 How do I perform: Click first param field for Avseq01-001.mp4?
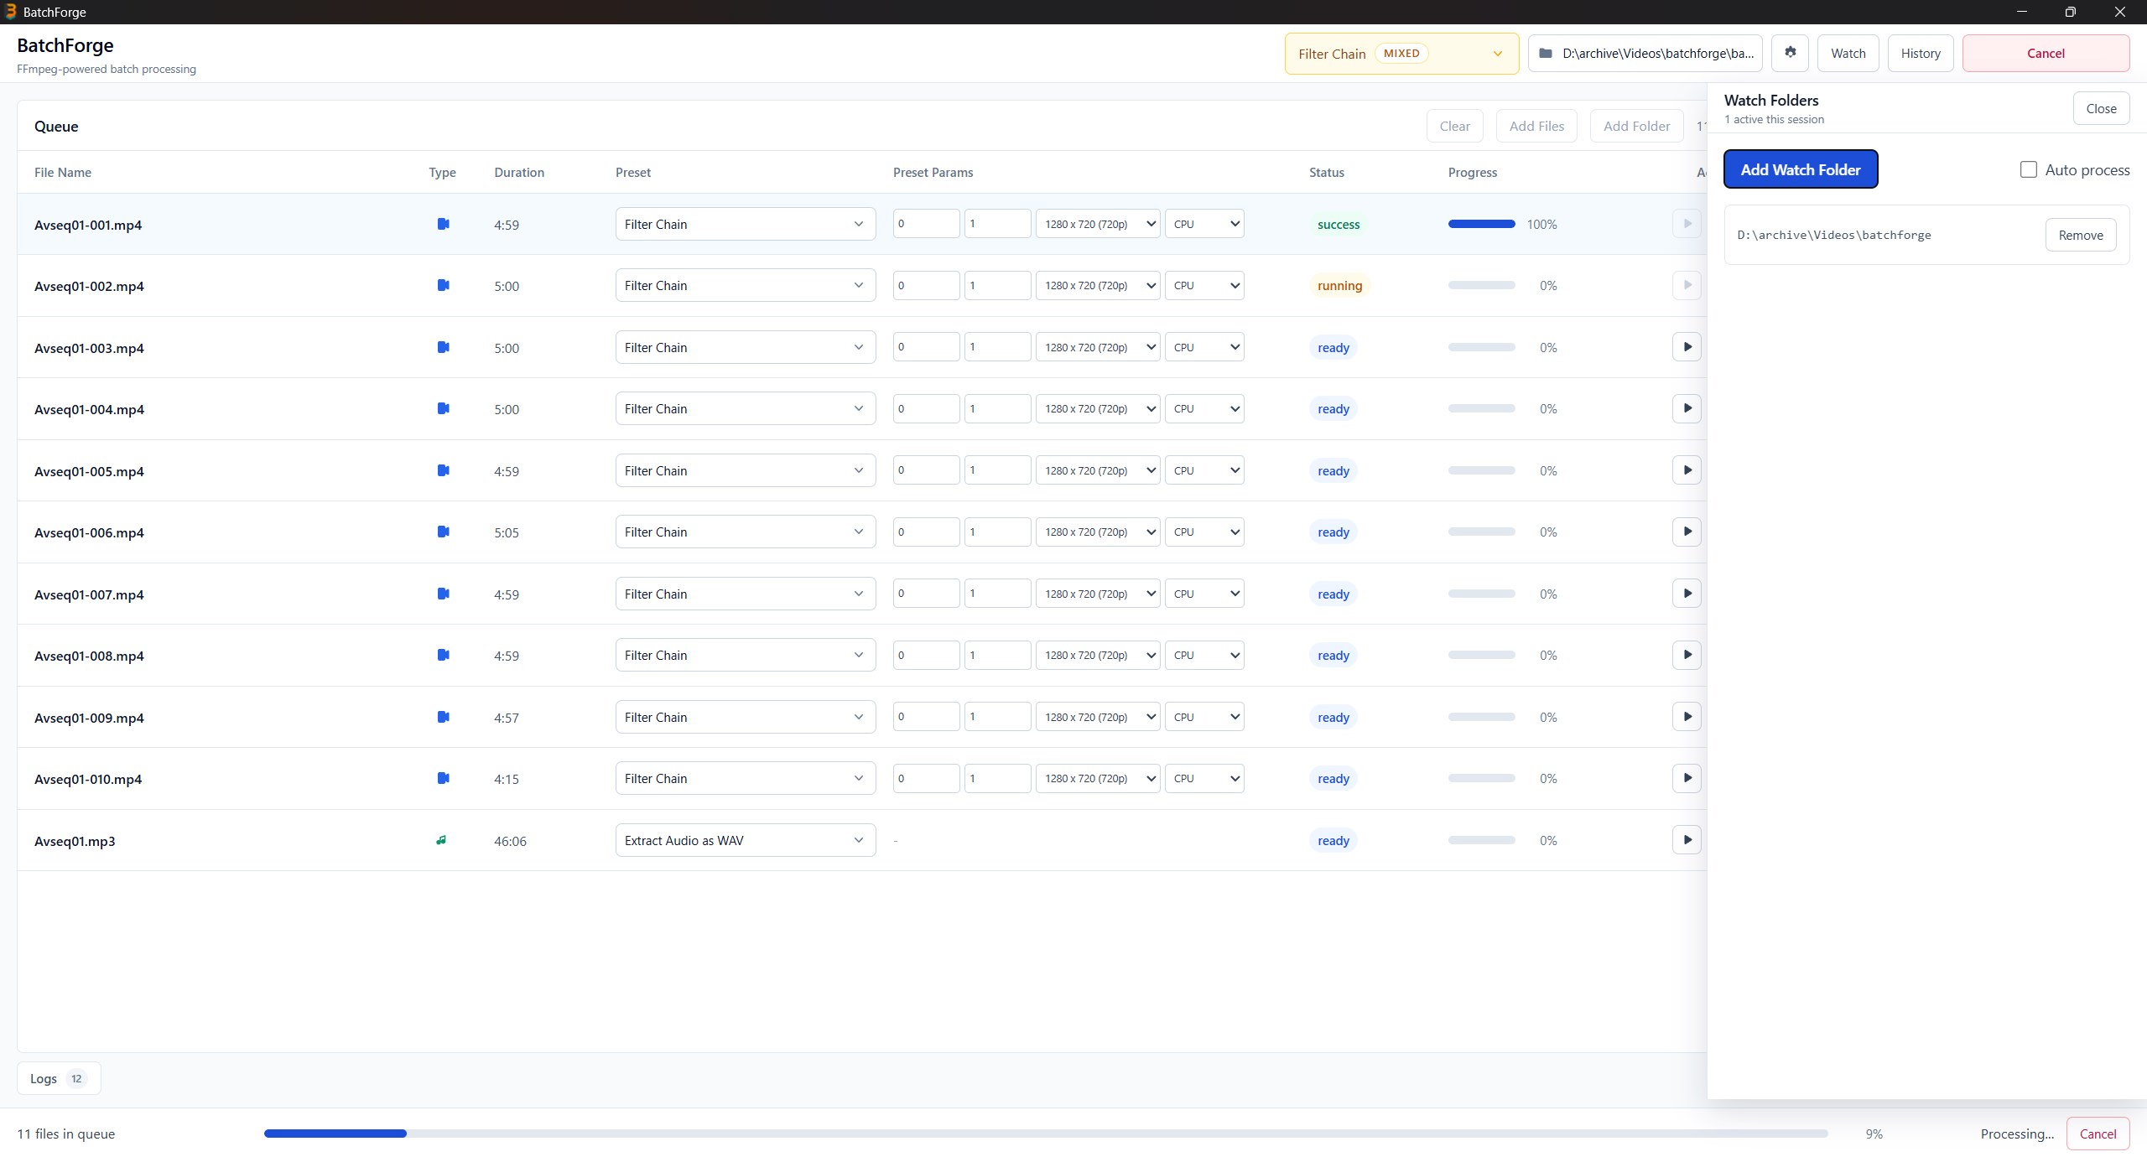click(926, 224)
